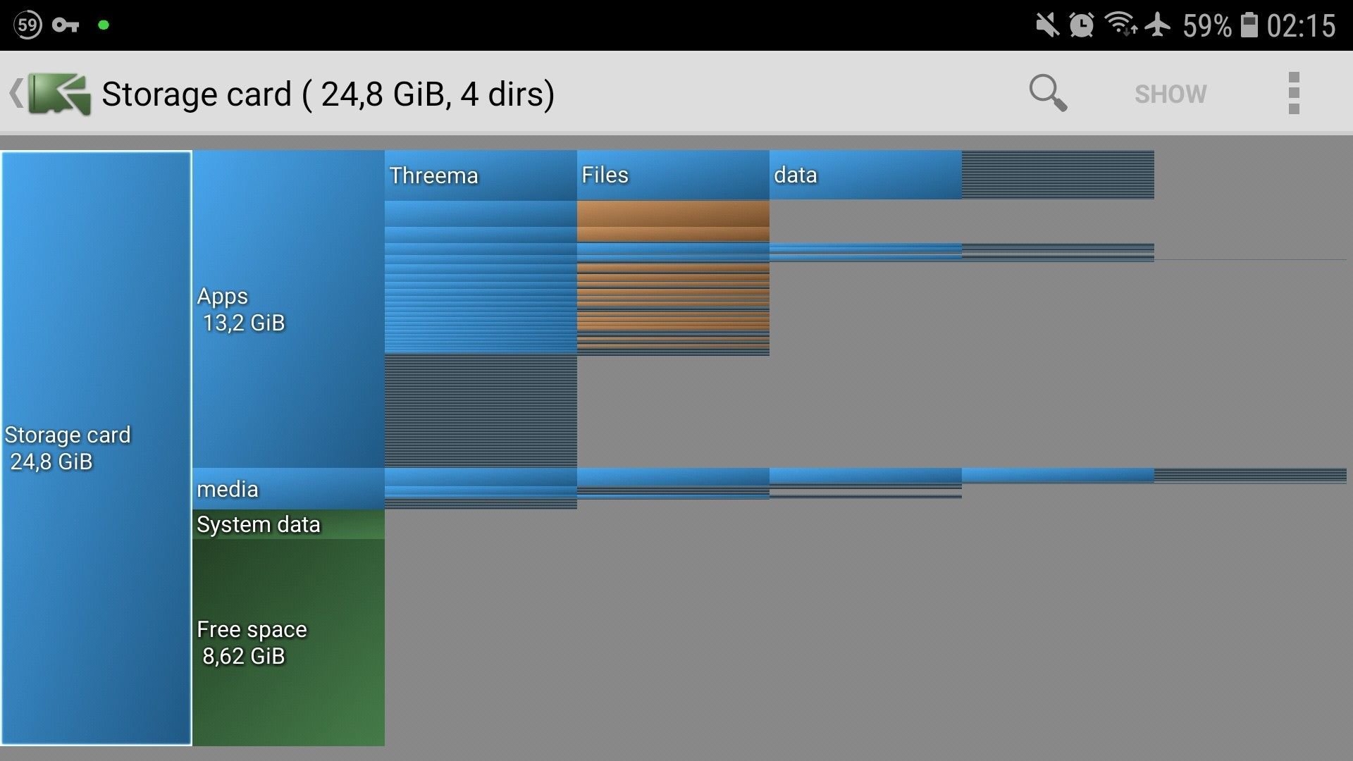Image resolution: width=1353 pixels, height=761 pixels.
Task: Select the dark striped block beneath Threema
Action: [x=481, y=410]
